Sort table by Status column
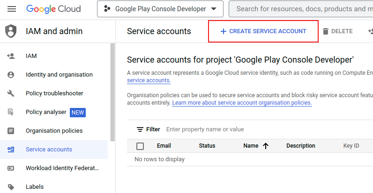Screen dimensions: 373x193 coord(207,146)
